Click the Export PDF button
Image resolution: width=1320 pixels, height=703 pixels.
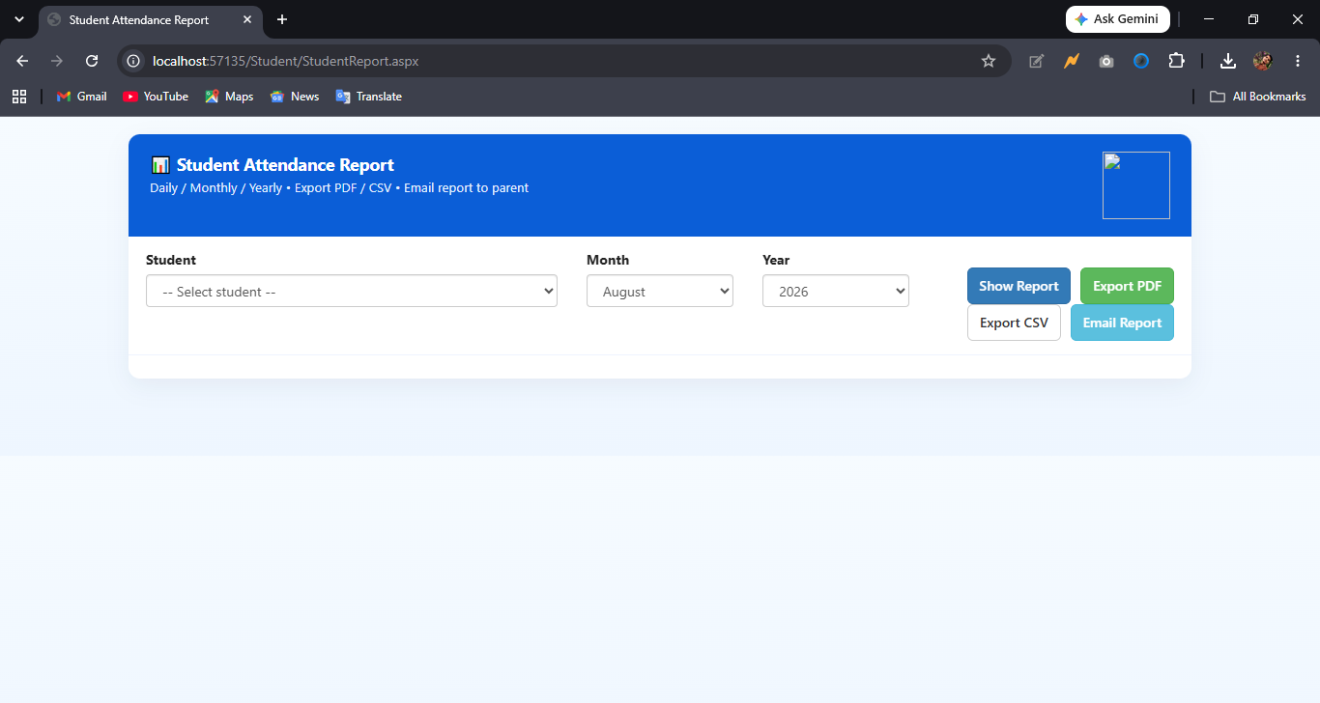coord(1127,286)
